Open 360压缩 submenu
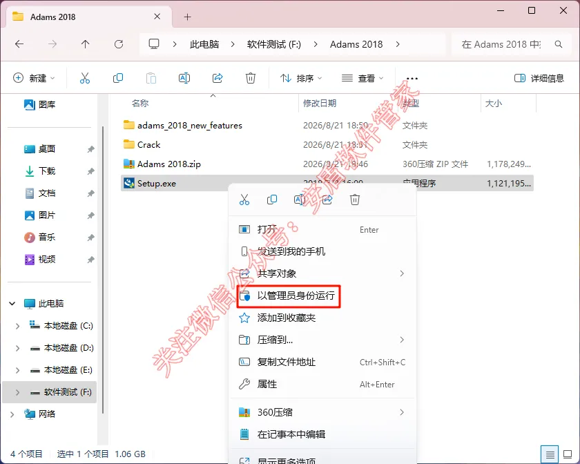580x464 pixels. 322,412
